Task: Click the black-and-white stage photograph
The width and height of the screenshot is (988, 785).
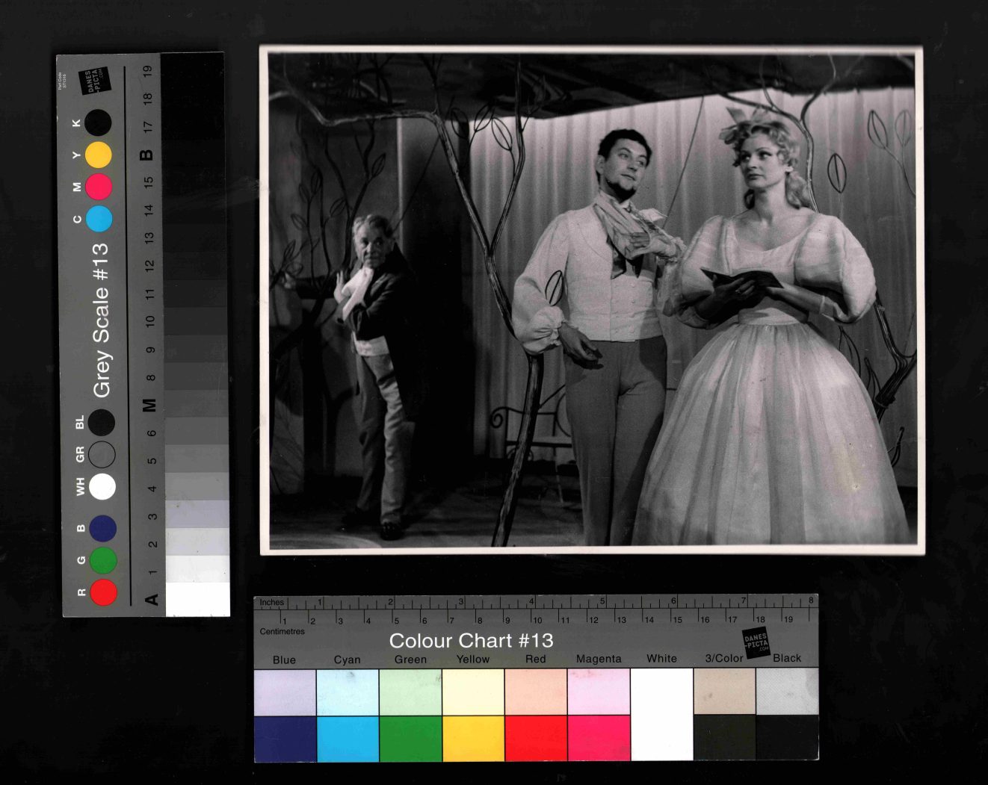Action: [x=591, y=300]
